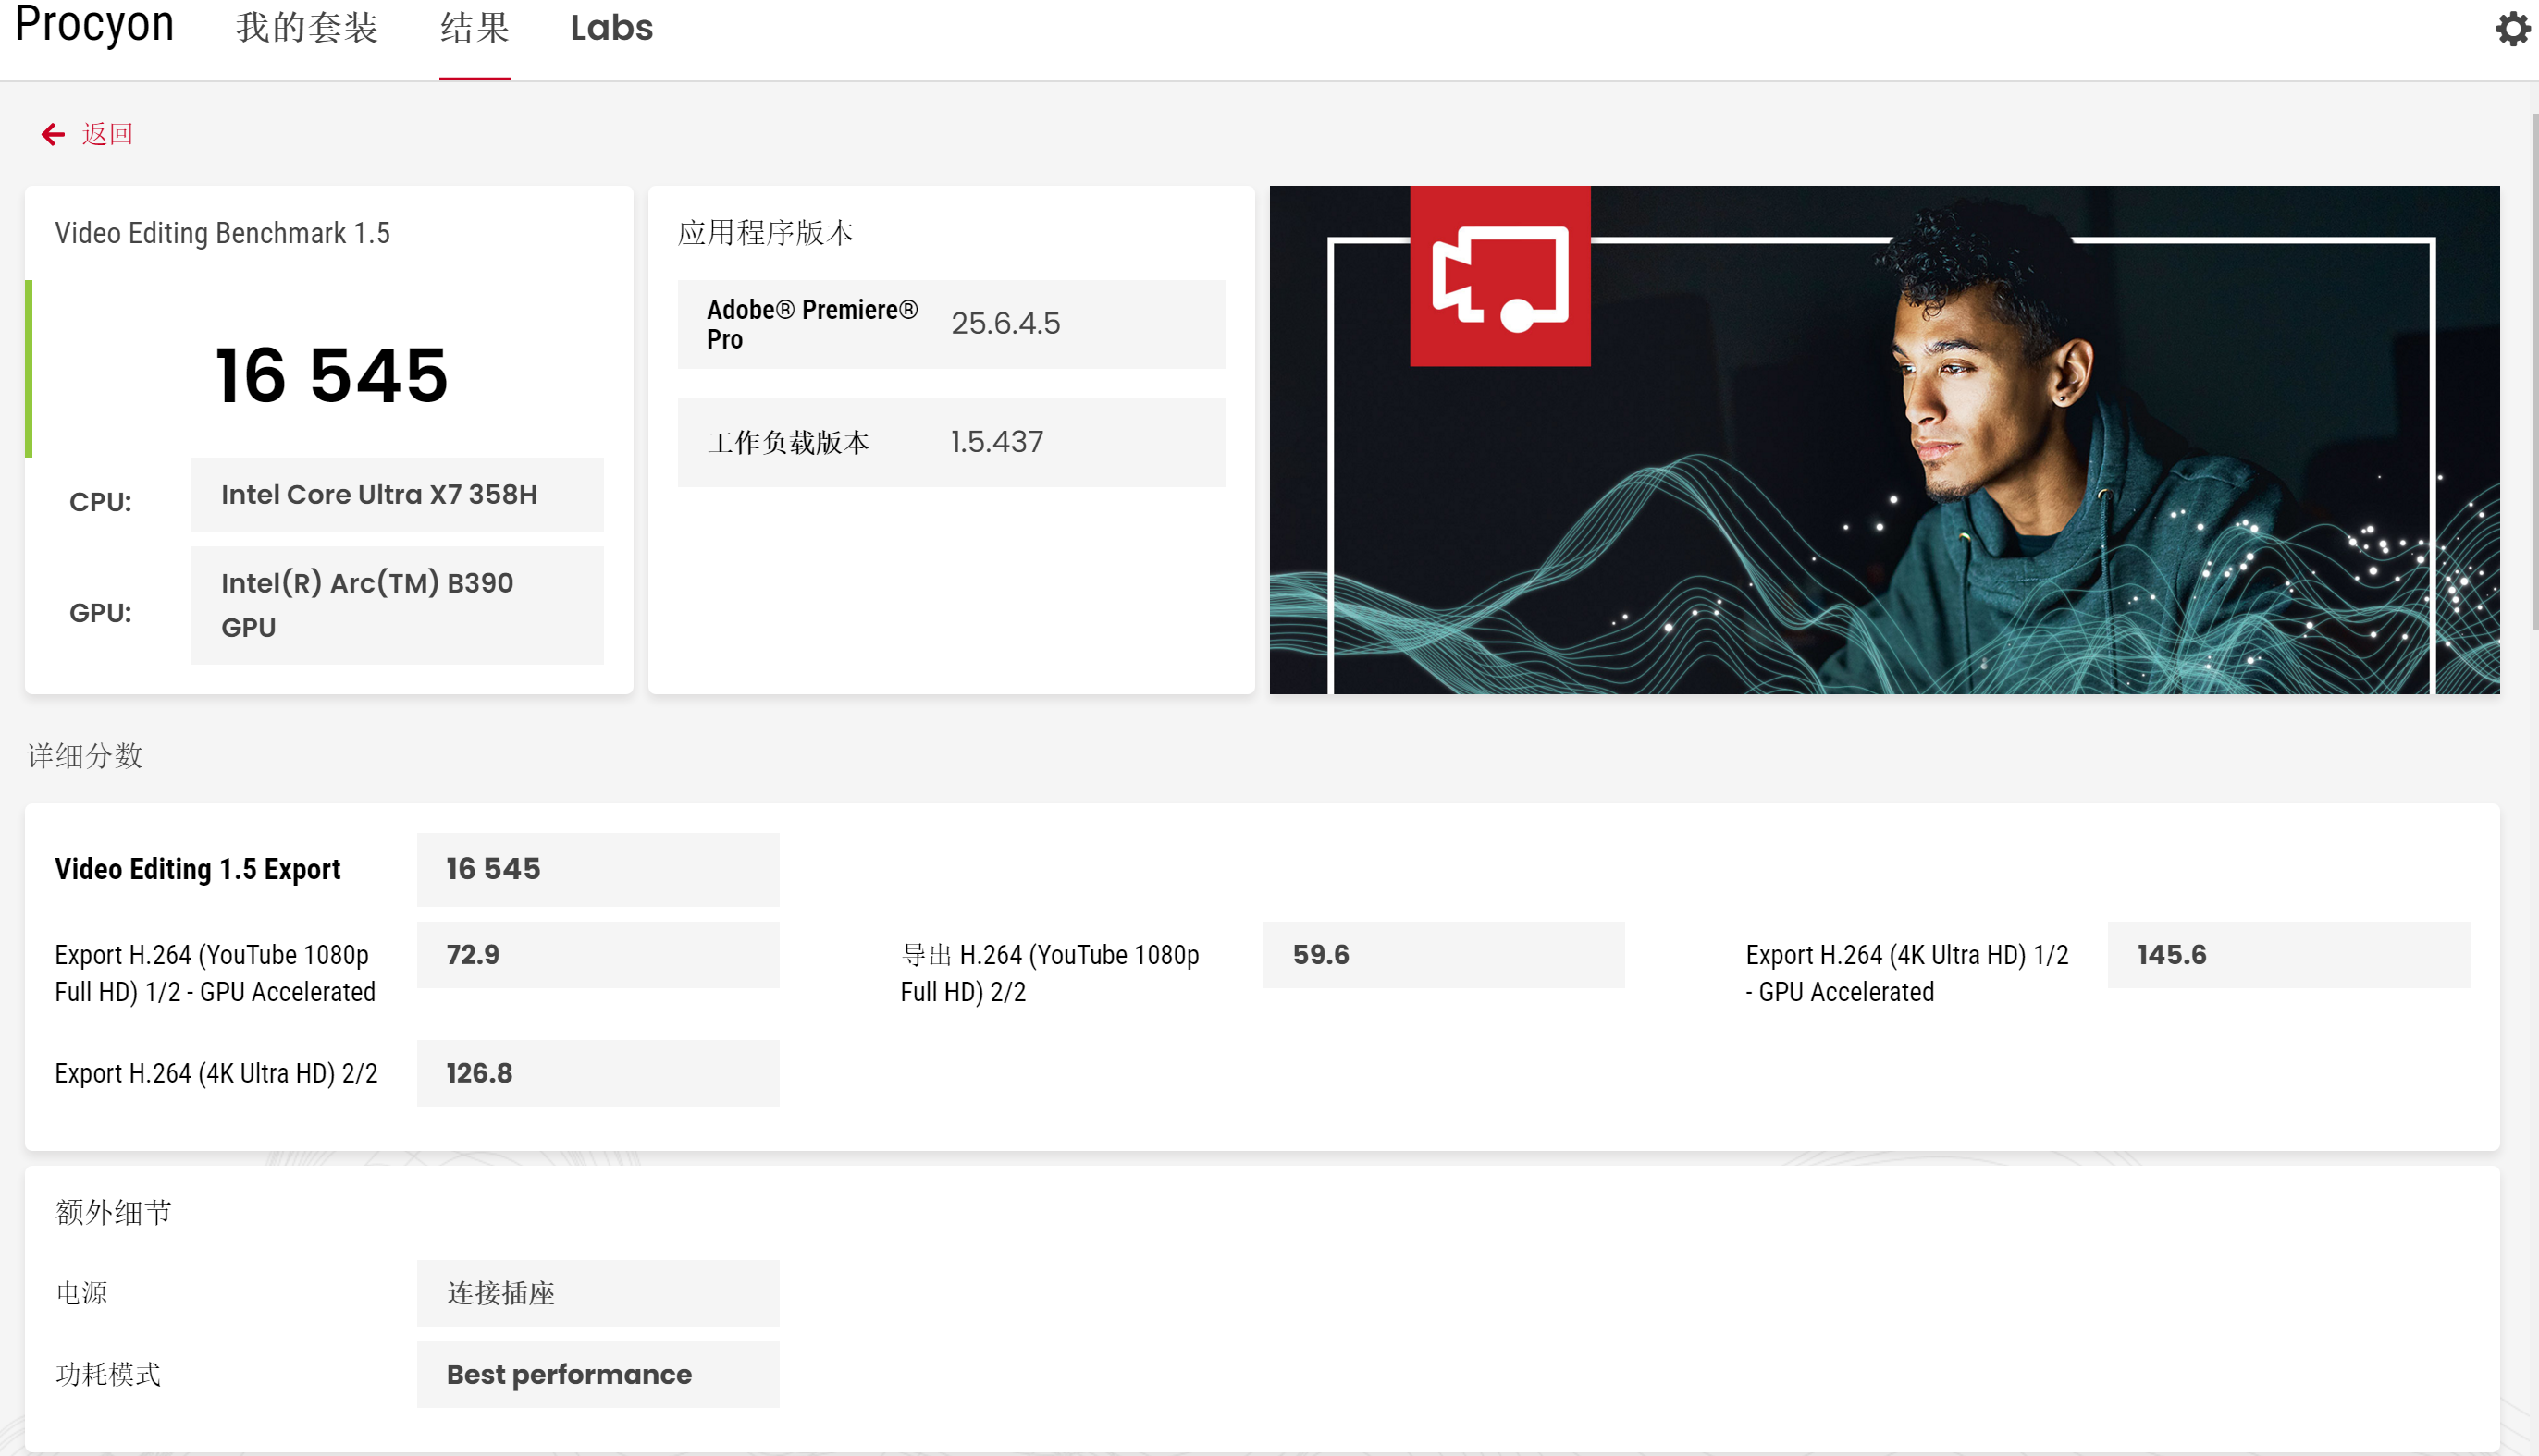Click the 返回 link
This screenshot has width=2539, height=1456.
107,134
